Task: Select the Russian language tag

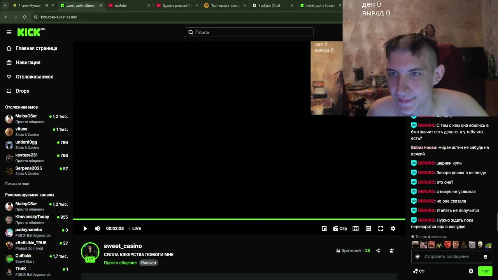Action: (148, 263)
